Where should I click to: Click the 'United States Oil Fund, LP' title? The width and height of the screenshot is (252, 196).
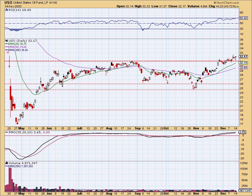tap(31, 3)
